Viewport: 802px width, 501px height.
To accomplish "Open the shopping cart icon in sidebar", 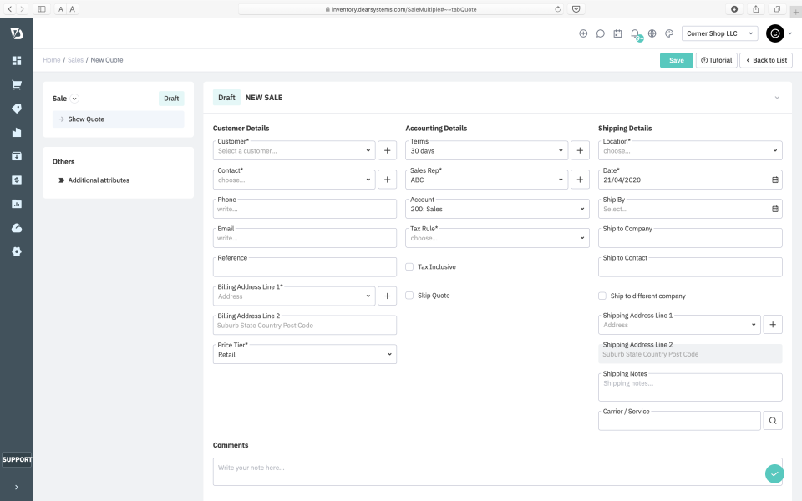I will [x=17, y=85].
